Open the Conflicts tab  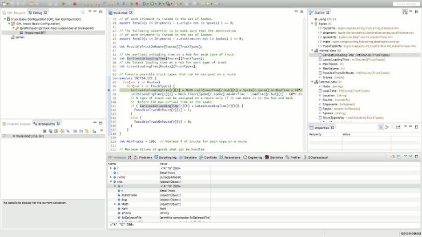click(208, 158)
